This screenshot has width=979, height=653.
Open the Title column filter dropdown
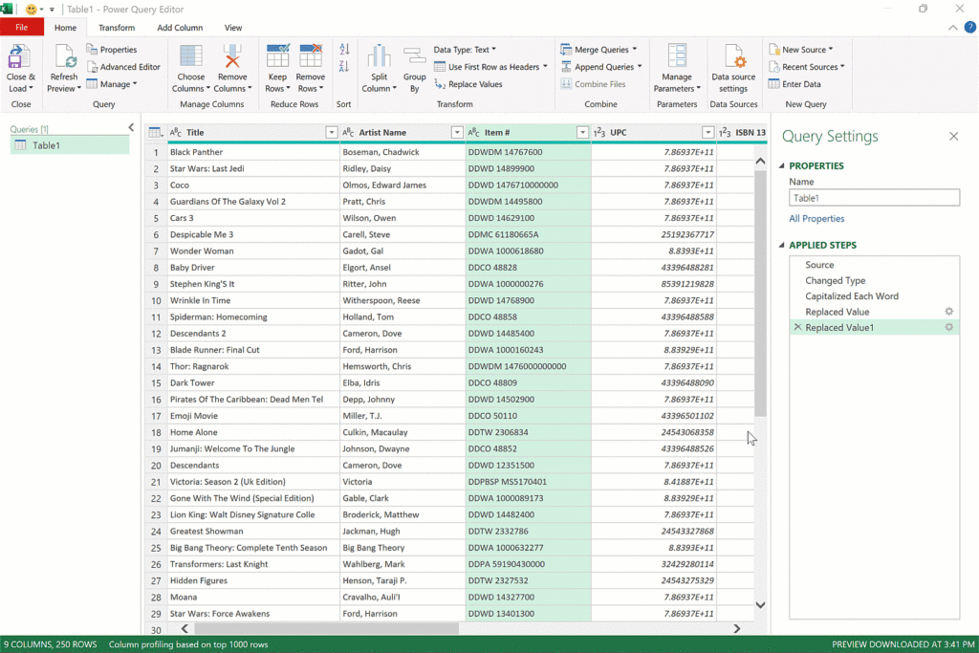[x=331, y=133]
